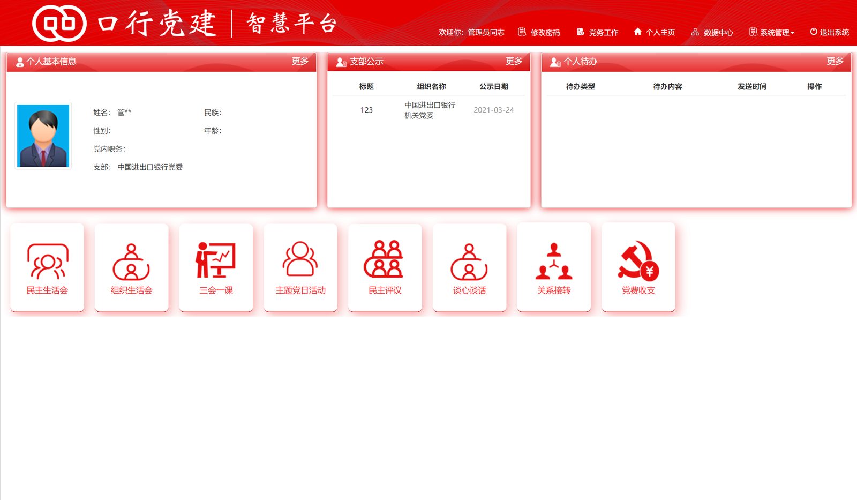Click the 标题 column header
This screenshot has height=500, width=857.
coord(366,86)
